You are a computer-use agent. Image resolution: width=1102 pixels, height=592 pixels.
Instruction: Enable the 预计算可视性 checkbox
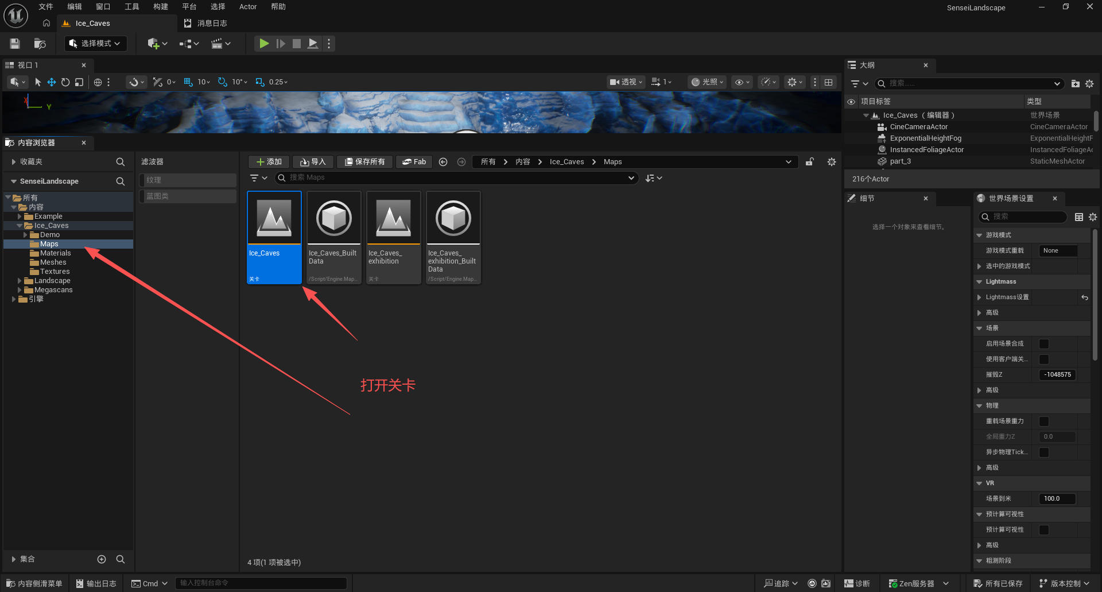click(1044, 530)
